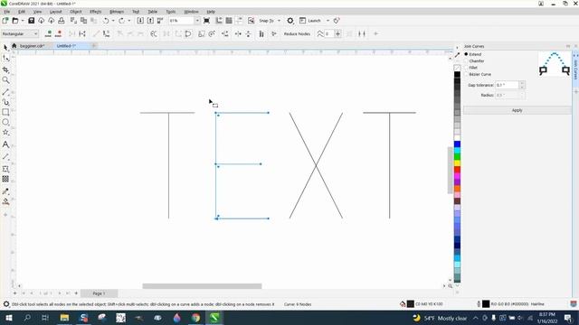Click the taskbar Search icon
This screenshot has height=325, width=579.
pos(27,318)
